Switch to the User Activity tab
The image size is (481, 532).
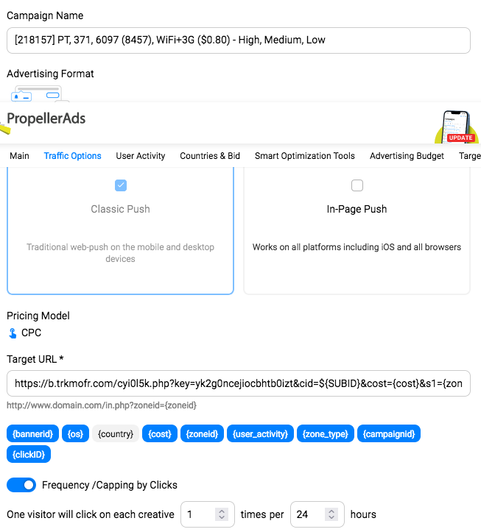click(x=141, y=156)
